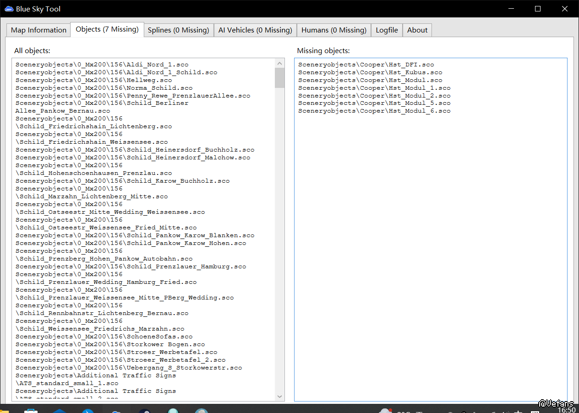Image resolution: width=579 pixels, height=413 pixels.
Task: Select Aldi_Nord_1.sco in All objects list
Action: coord(102,65)
